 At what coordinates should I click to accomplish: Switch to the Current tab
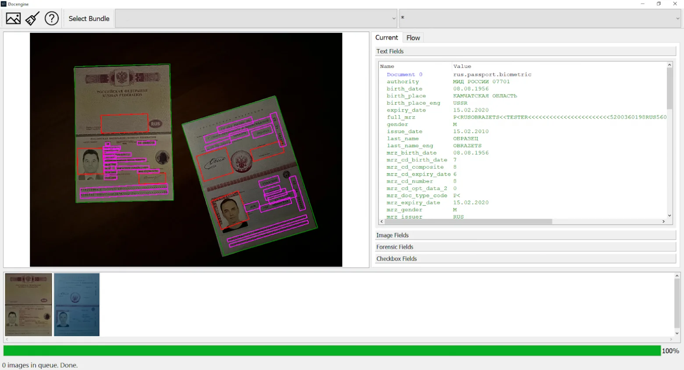coord(387,38)
